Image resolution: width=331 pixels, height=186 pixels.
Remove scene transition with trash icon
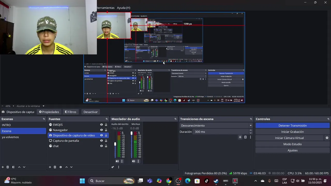(245, 137)
